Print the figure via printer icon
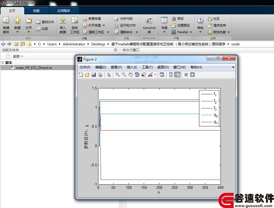Screen dimensions: 274x208 click(100, 75)
